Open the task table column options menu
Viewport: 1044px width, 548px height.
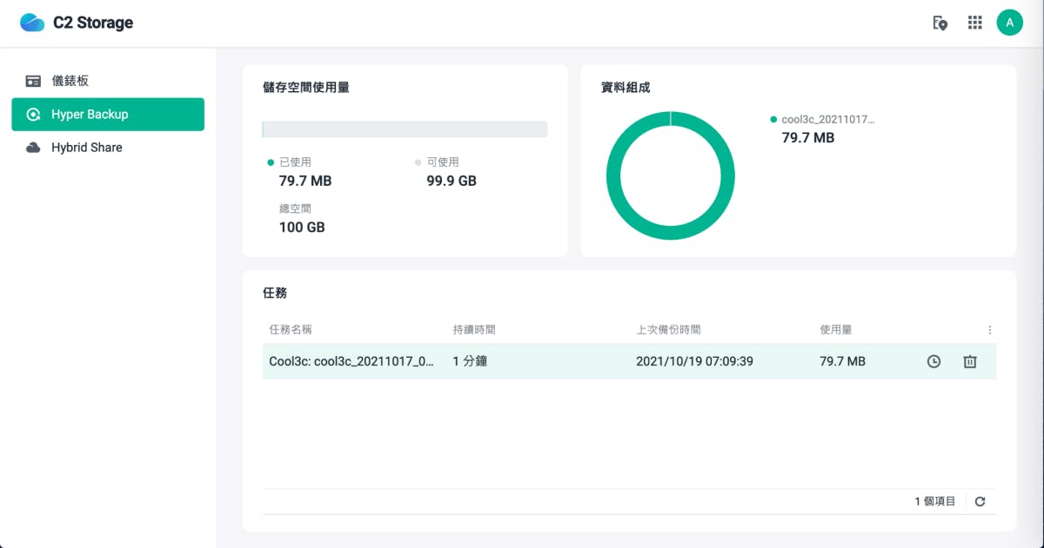pos(989,330)
